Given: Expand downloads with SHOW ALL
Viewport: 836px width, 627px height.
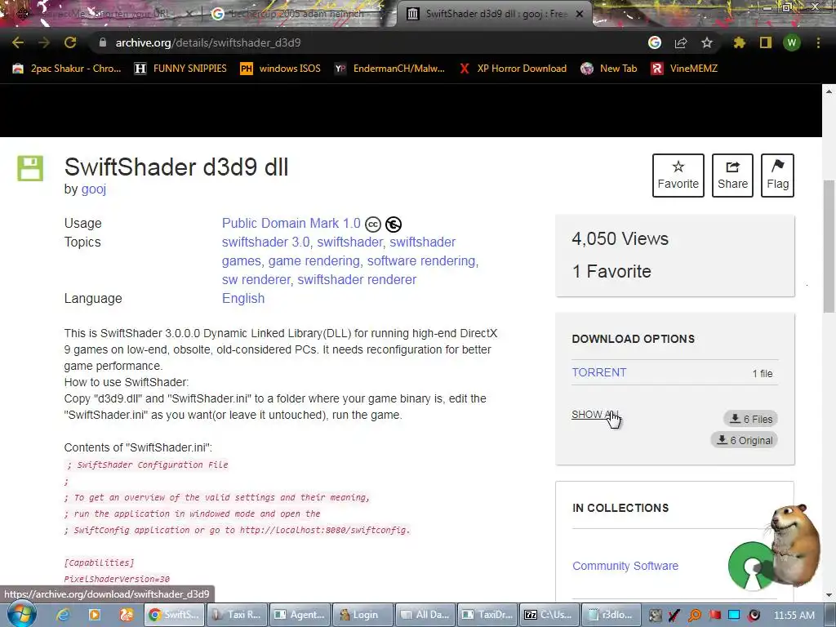Looking at the screenshot, I should point(594,414).
